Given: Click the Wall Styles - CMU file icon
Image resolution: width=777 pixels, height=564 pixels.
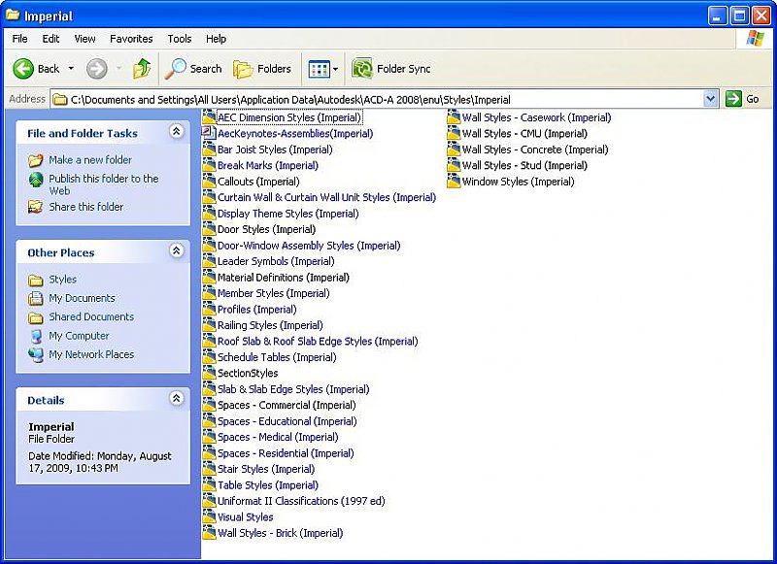Looking at the screenshot, I should tap(454, 134).
